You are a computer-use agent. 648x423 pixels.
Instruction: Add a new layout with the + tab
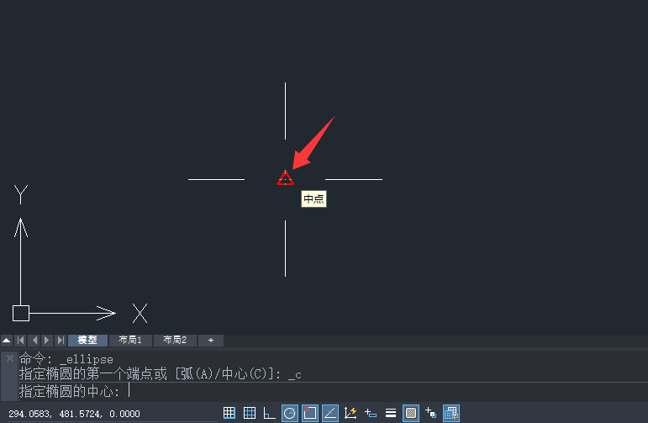[211, 341]
